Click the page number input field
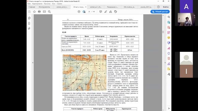 coord(89,12)
